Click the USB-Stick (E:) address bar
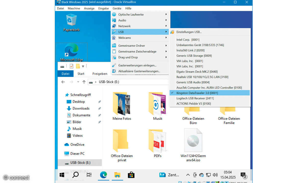Viewport: 306px width, 183px height. (127, 82)
